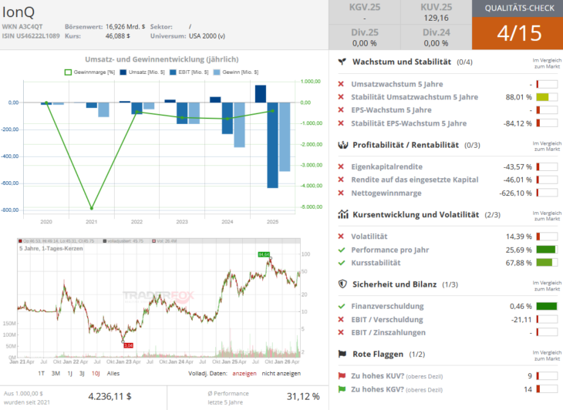The width and height of the screenshot is (563, 410).
Task: Toggle the Gewinnmarge [%] legend entry
Action: [x=89, y=72]
